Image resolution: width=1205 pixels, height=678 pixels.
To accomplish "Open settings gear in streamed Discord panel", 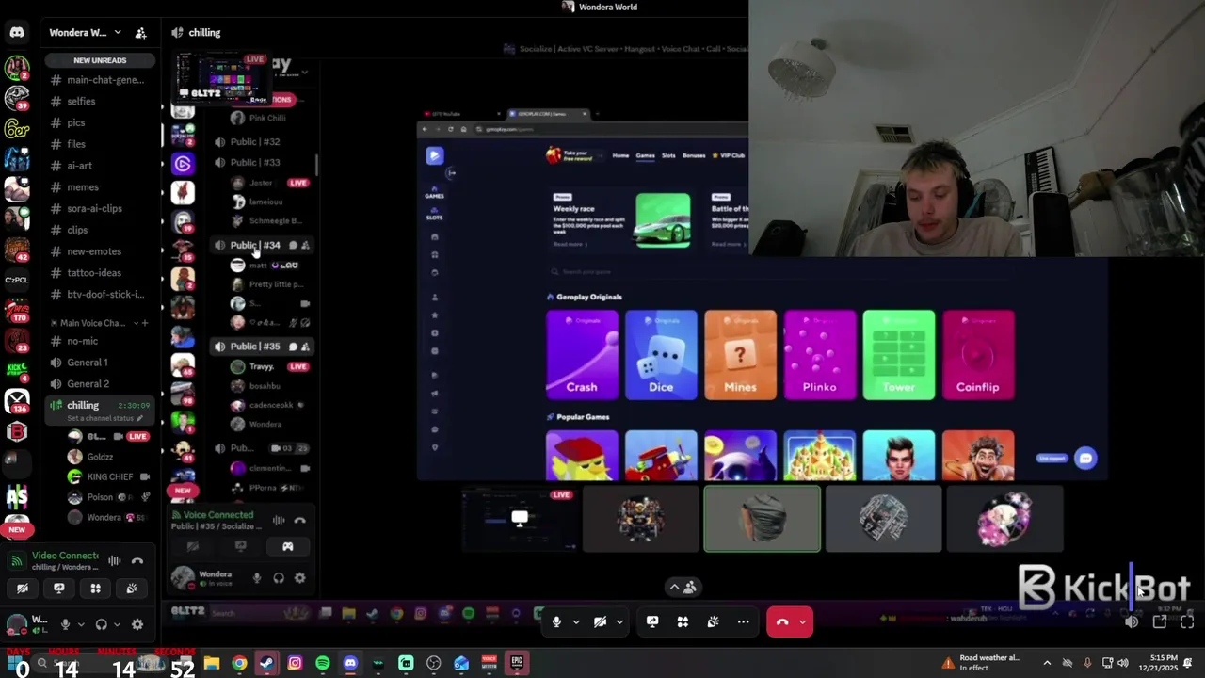I will 300,578.
